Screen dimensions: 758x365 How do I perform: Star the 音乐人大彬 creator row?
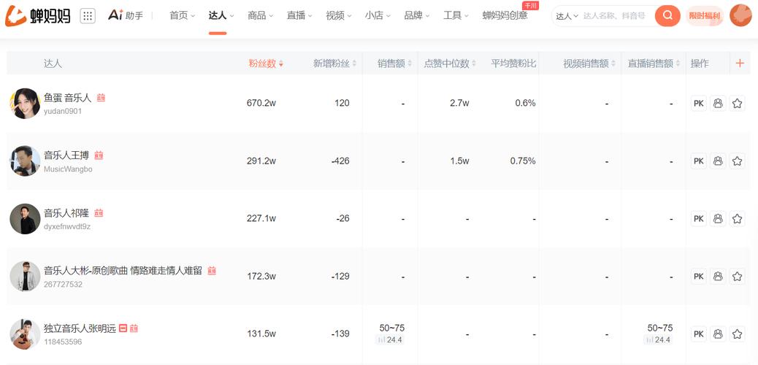click(x=737, y=277)
